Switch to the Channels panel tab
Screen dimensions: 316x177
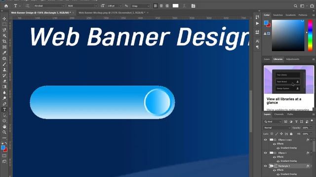[x=279, y=115]
